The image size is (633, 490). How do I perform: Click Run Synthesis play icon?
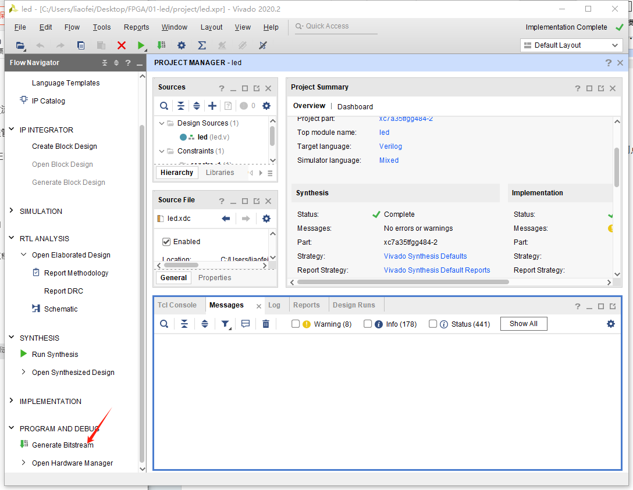(x=23, y=353)
